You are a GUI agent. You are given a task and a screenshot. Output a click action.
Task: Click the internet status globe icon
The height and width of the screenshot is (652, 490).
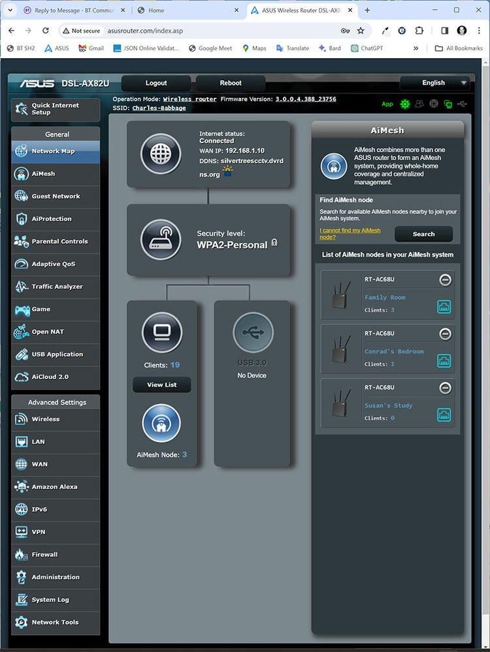click(161, 154)
